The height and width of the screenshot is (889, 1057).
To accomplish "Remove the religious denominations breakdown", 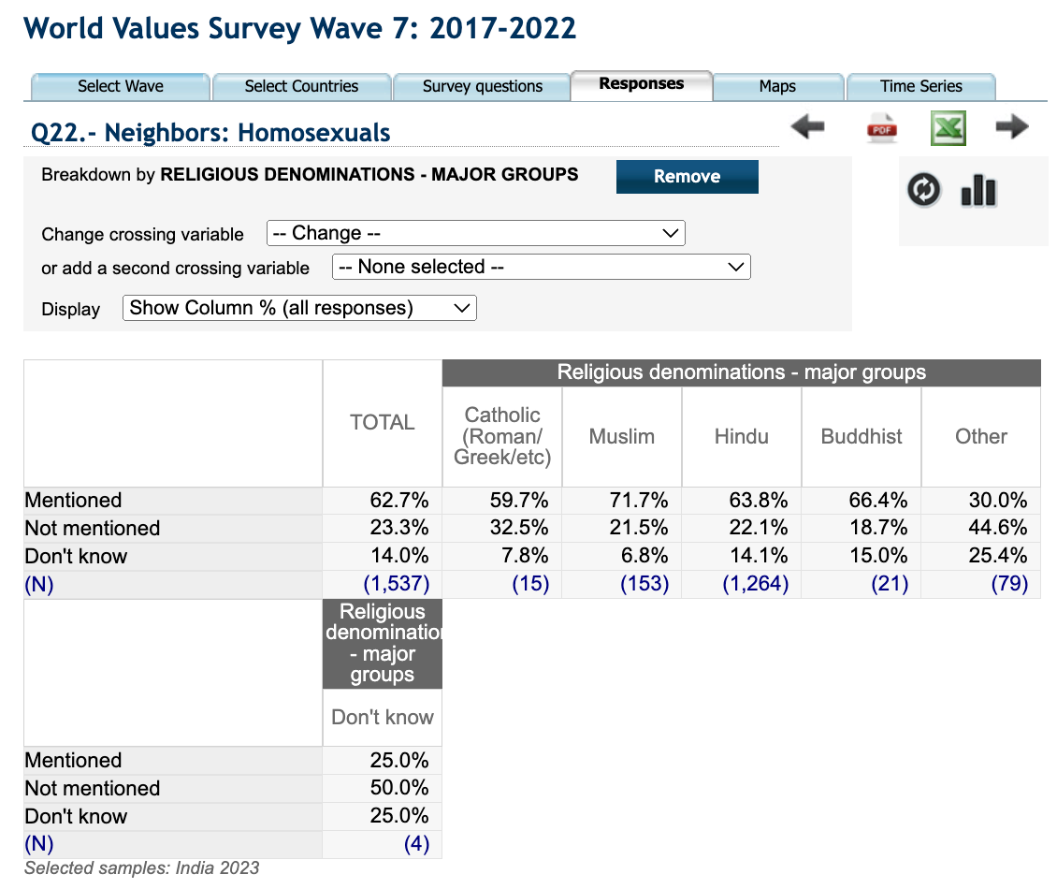I will 687,177.
